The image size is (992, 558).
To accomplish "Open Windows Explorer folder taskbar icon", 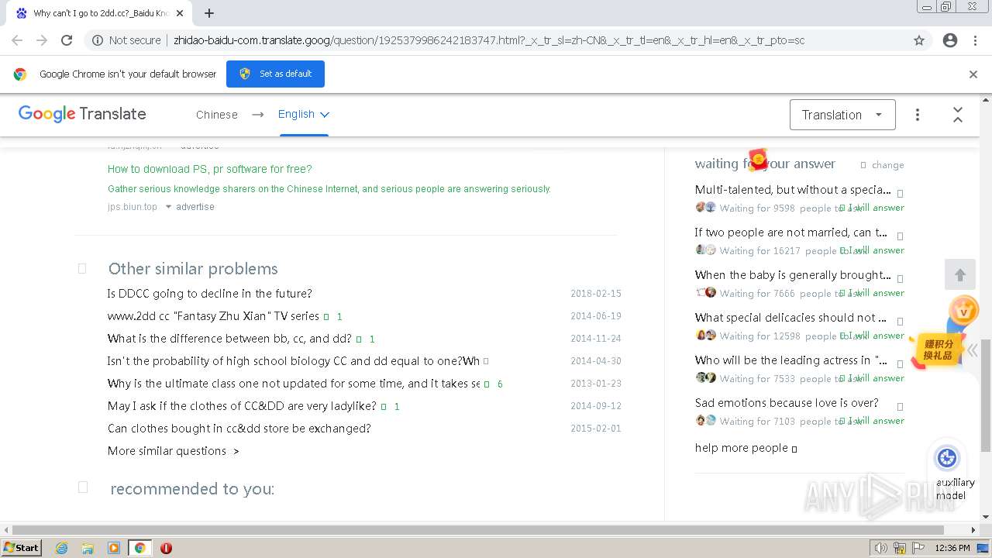I will point(88,548).
